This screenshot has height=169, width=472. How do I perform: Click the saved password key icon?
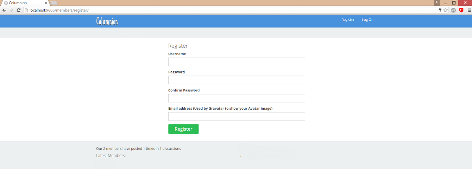coord(440,10)
